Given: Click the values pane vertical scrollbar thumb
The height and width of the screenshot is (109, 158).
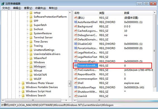Looking at the screenshot, I should tap(154, 51).
